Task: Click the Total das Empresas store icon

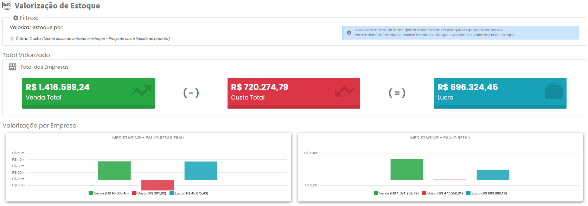Action: coord(13,67)
